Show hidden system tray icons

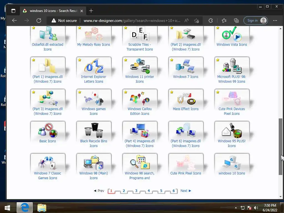click(x=236, y=208)
